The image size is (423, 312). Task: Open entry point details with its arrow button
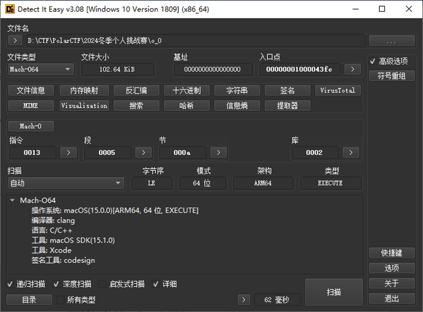point(352,69)
